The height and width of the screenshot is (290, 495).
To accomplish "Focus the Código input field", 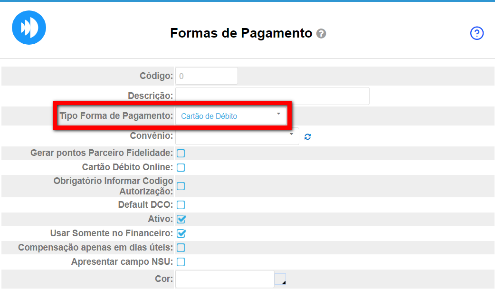I will [x=206, y=76].
